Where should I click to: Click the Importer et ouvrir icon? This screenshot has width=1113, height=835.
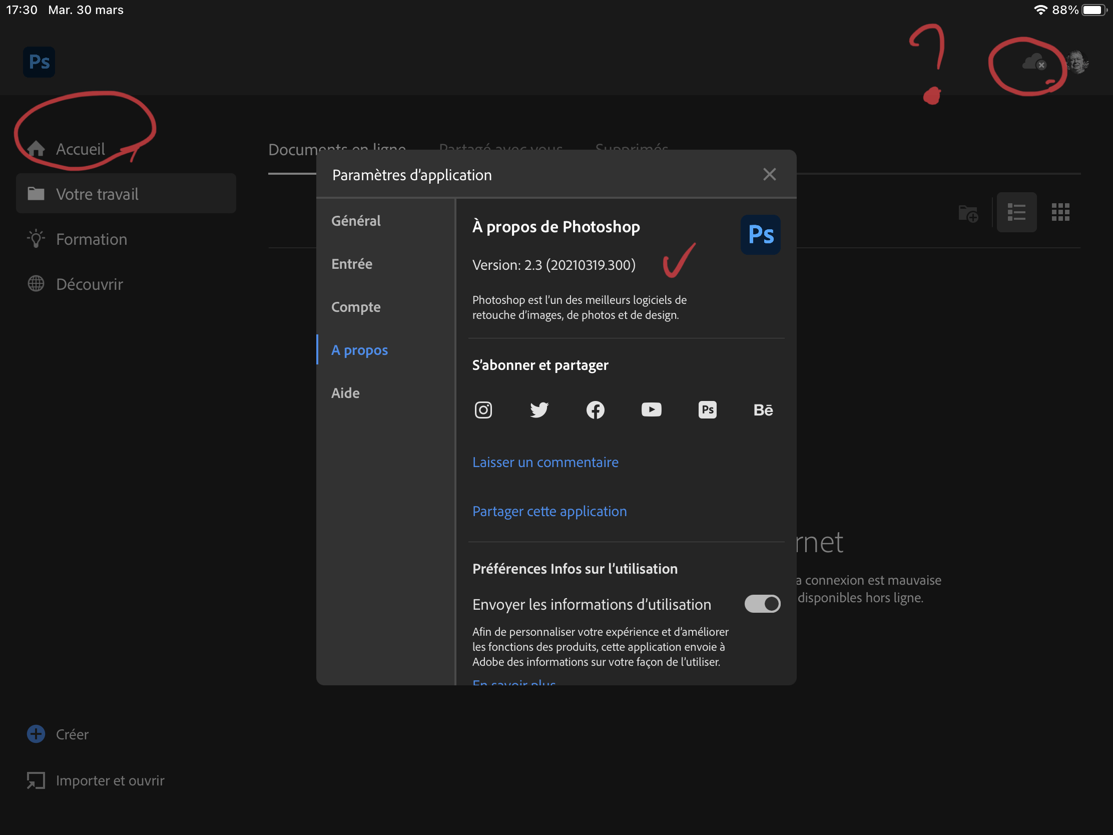click(36, 780)
